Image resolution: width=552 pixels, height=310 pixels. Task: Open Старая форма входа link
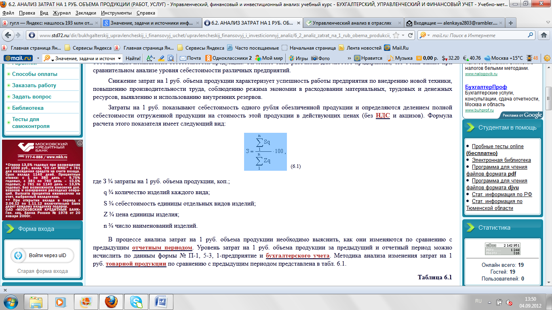(x=42, y=271)
